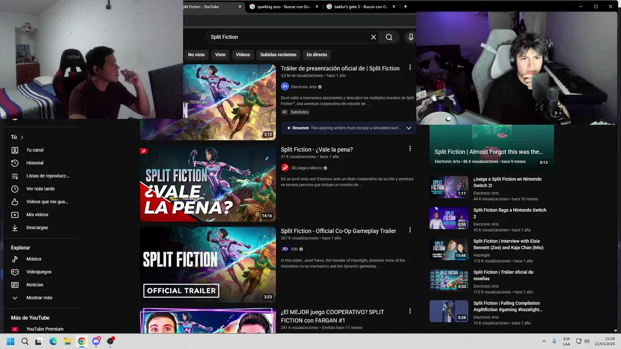Open Windows Start menu

[x=10, y=341]
